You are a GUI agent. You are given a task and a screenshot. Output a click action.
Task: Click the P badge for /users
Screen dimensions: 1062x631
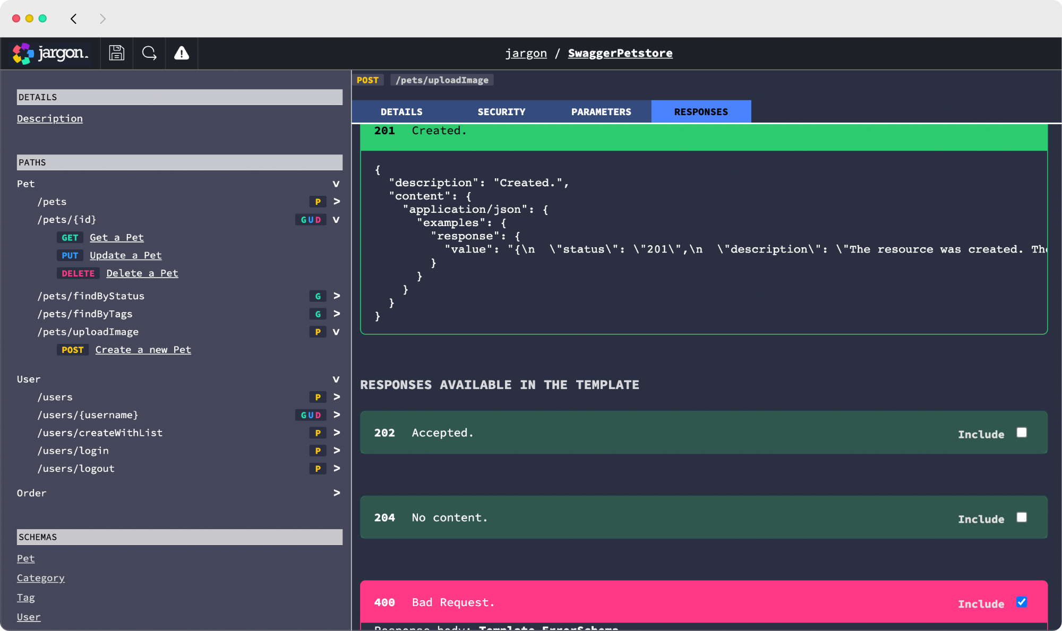point(318,397)
